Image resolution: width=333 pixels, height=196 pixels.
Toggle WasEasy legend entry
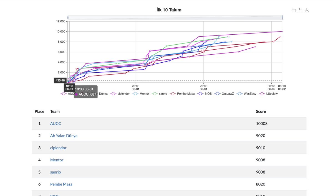(246, 94)
